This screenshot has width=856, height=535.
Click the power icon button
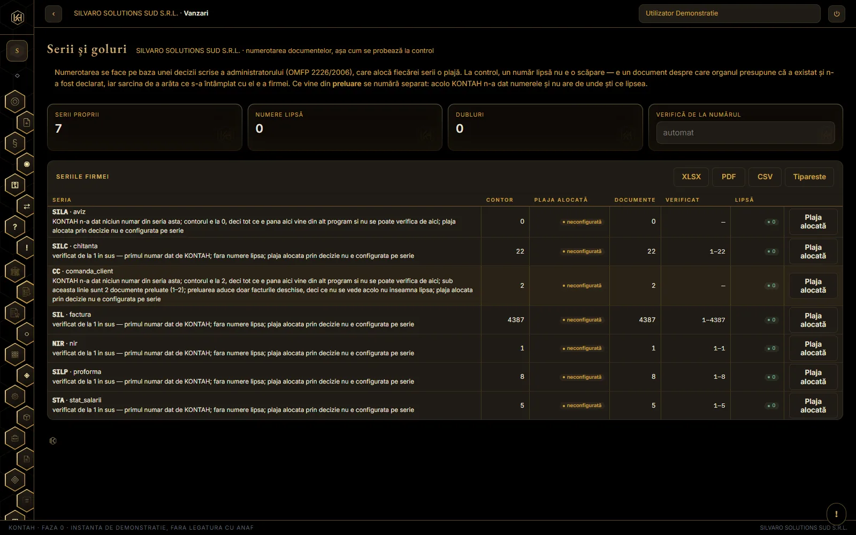click(x=837, y=14)
